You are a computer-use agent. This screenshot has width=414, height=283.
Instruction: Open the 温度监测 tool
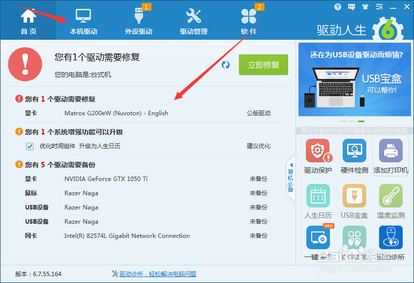tap(391, 202)
